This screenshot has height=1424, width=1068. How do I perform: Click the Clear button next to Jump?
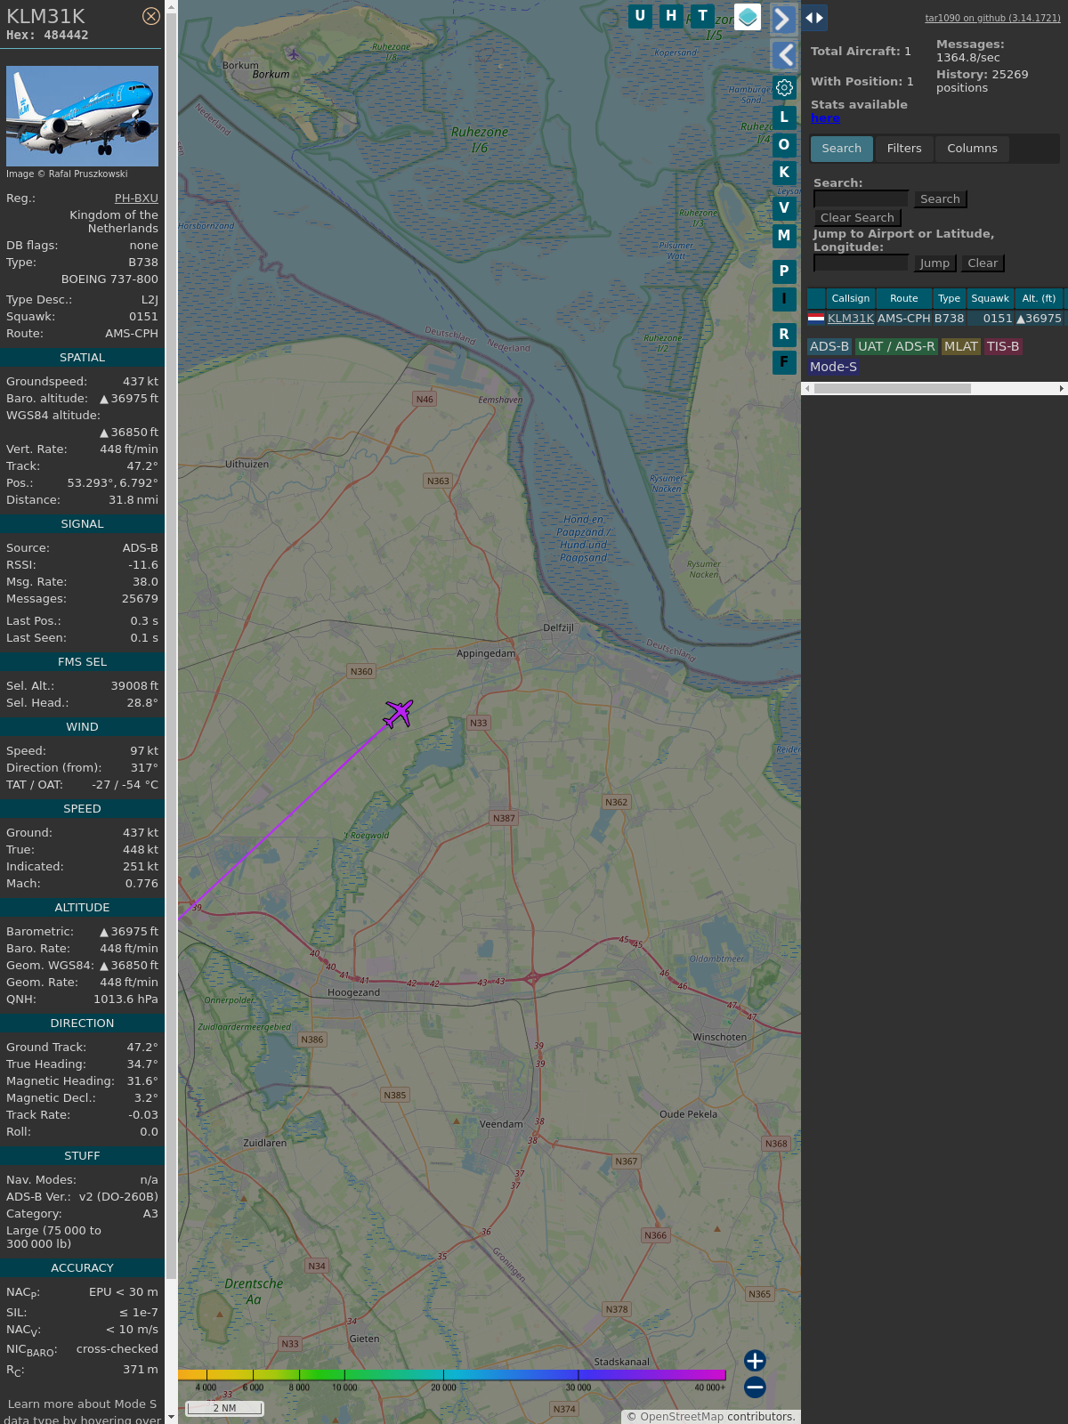point(983,263)
